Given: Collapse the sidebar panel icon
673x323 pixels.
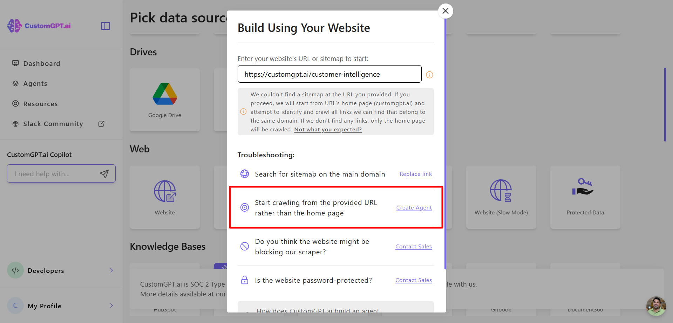Looking at the screenshot, I should (106, 26).
